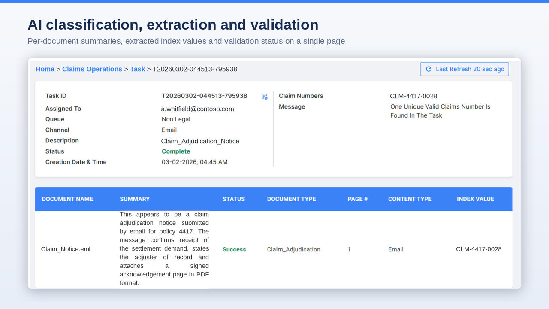Sort by DOCUMENT NAME column header
Image resolution: width=549 pixels, height=309 pixels.
coord(67,199)
